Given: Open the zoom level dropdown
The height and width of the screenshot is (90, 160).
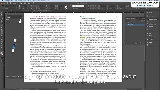Looking at the screenshot, I should 18,3.
